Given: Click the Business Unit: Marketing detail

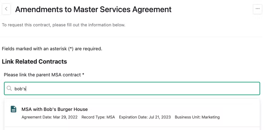Looking at the screenshot, I should coord(197,117).
